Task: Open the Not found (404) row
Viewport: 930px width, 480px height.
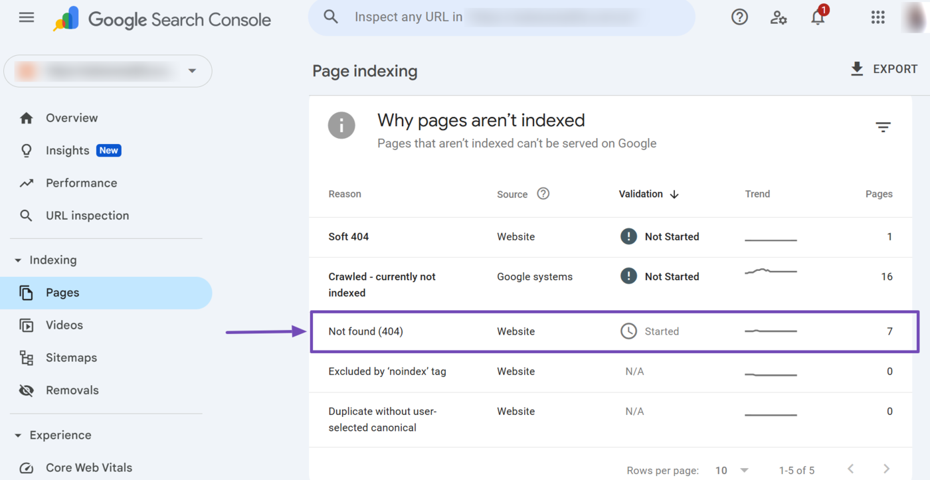Action: tap(366, 331)
